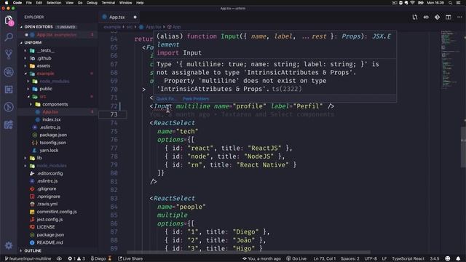
Task: Open .travis.yml in the file tree
Action: 47,204
